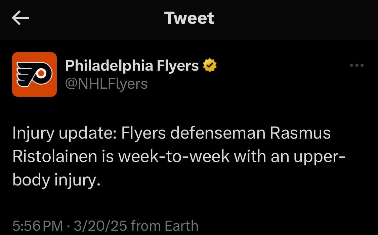Click the word "update:" in the tweet
The width and height of the screenshot is (378, 235).
coord(87,133)
